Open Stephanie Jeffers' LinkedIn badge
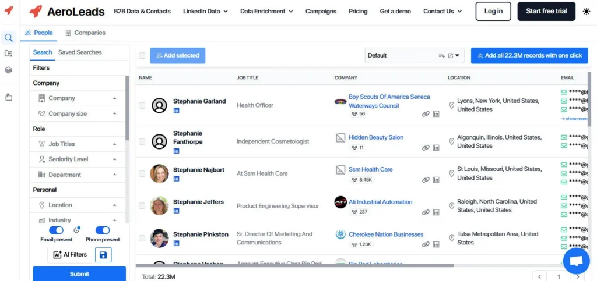 pyautogui.click(x=176, y=211)
